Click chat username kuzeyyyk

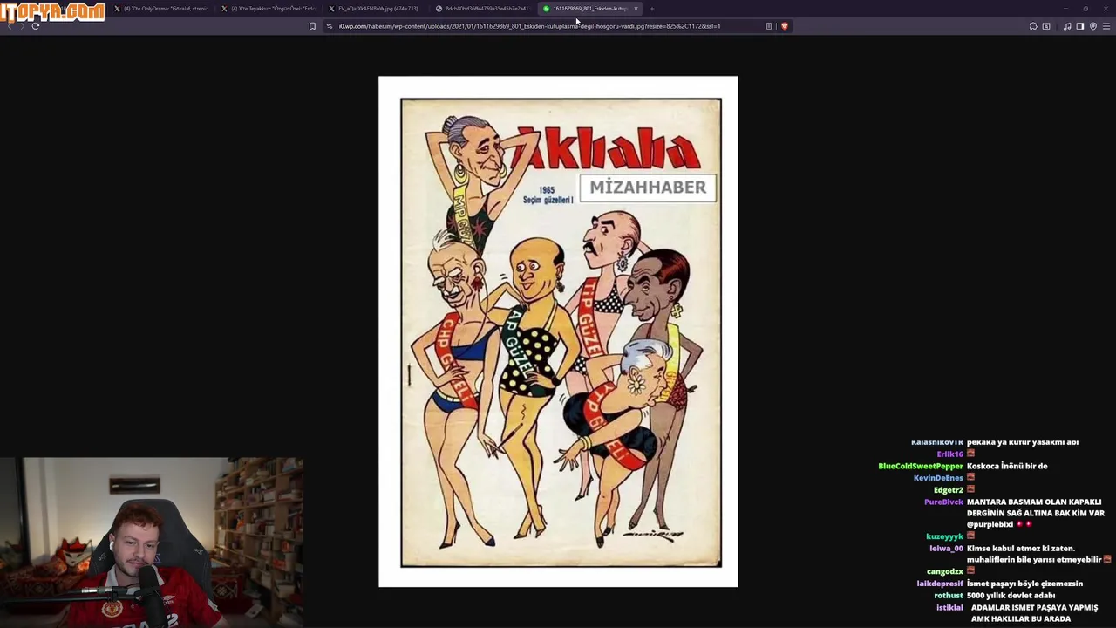tap(944, 537)
